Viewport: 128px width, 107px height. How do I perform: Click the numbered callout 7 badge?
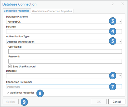tap(113, 87)
